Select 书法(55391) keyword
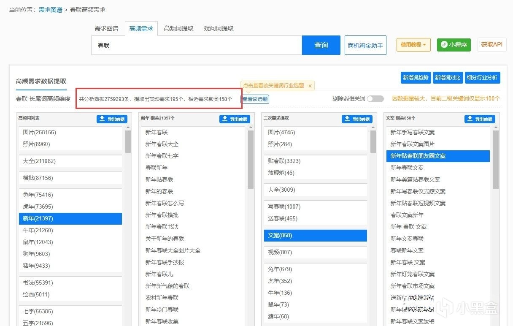 (70, 283)
